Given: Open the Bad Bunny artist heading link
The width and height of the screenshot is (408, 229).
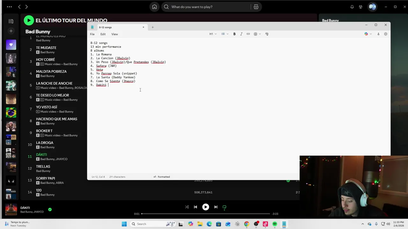Looking at the screenshot, I should pyautogui.click(x=38, y=31).
